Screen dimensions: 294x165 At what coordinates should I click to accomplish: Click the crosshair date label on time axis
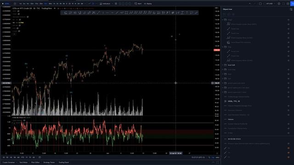pos(175,153)
